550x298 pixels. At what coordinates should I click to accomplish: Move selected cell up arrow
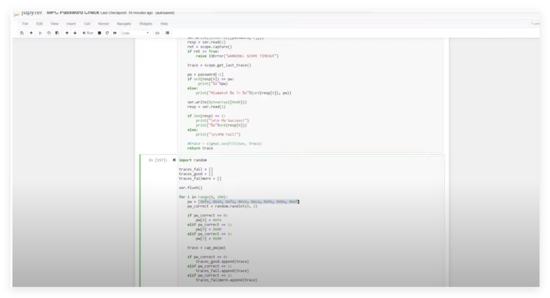[67, 33]
